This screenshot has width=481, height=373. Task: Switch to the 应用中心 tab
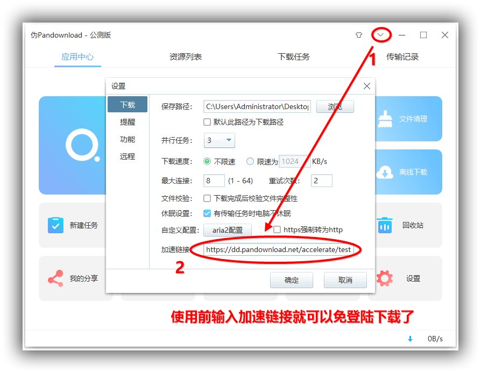[x=77, y=56]
